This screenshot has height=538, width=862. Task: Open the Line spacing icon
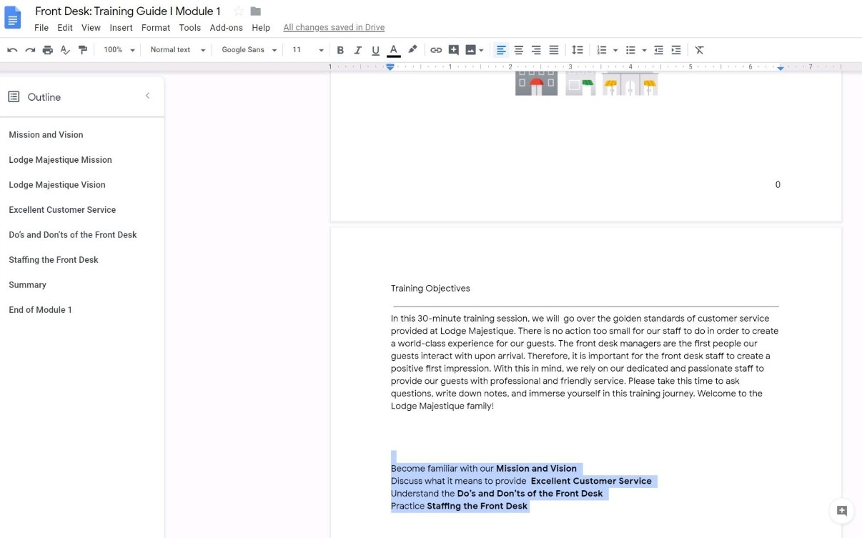point(577,50)
